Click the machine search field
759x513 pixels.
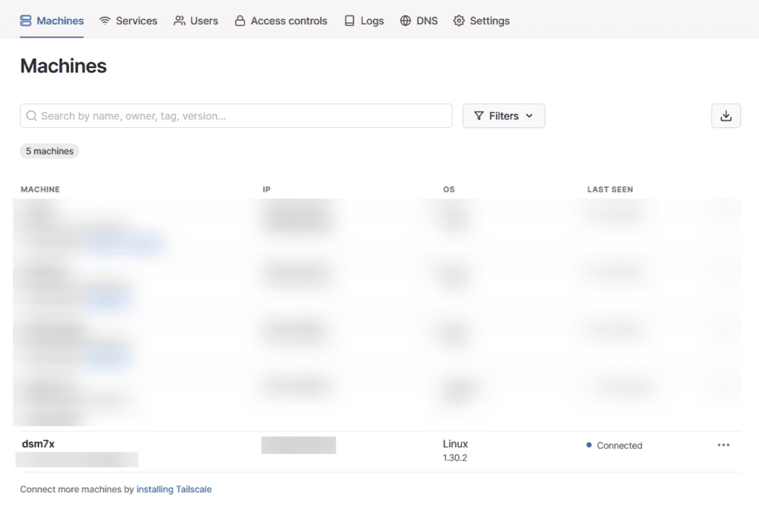[x=236, y=116]
